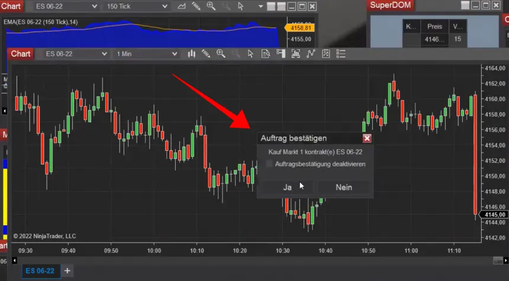Image resolution: width=509 pixels, height=281 pixels.
Task: Click the K... column header in SuperDOM
Action: tap(411, 26)
